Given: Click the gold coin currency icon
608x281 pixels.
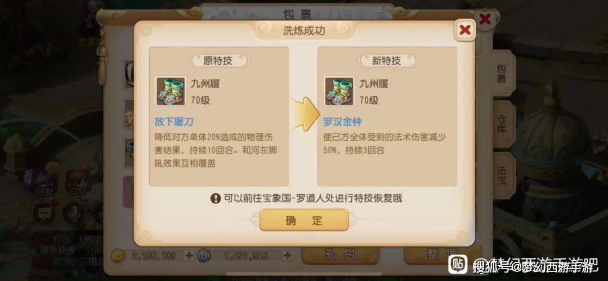Looking at the screenshot, I should 118,256.
